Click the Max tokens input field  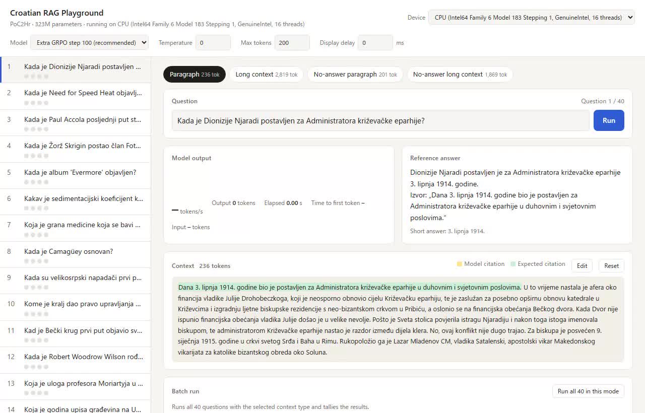pyautogui.click(x=292, y=43)
